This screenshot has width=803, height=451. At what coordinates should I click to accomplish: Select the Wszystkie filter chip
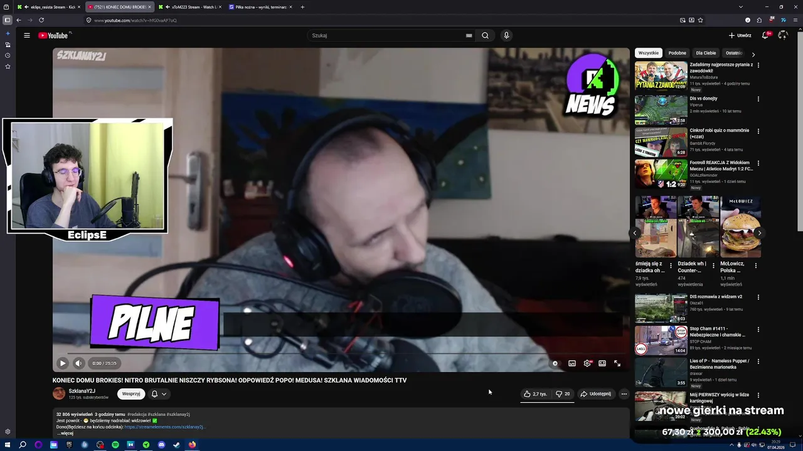coord(649,53)
